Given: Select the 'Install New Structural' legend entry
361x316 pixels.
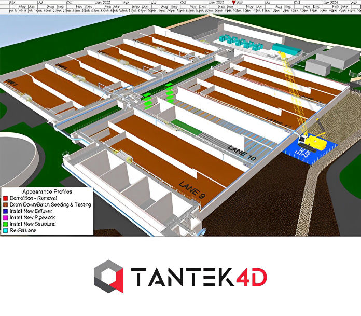Looking at the screenshot, I should tap(33, 224).
